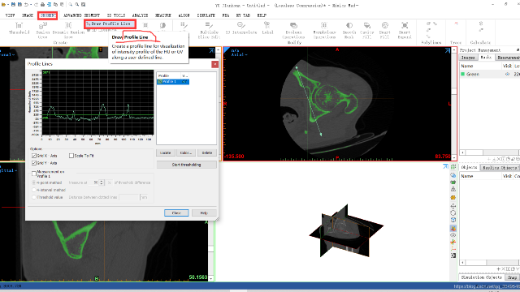This screenshot has width=520, height=292.
Task: Click the red-green axes icon in 3D toolbar
Action: [453, 243]
